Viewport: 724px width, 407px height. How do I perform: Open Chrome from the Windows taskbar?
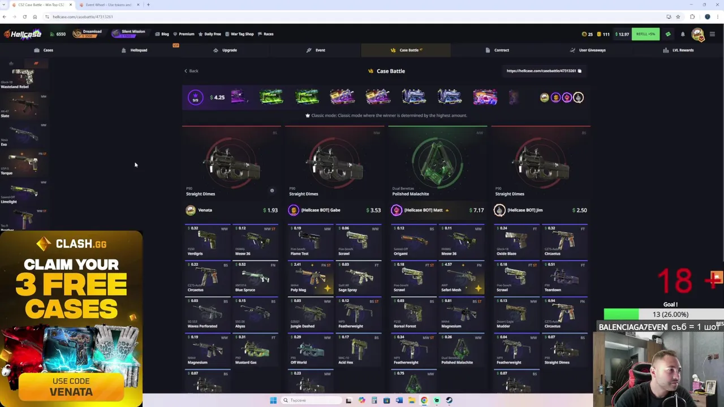coord(424,400)
